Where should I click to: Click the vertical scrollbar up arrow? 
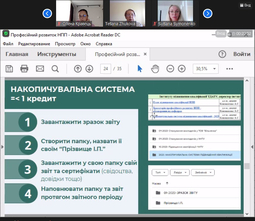click(x=247, y=80)
